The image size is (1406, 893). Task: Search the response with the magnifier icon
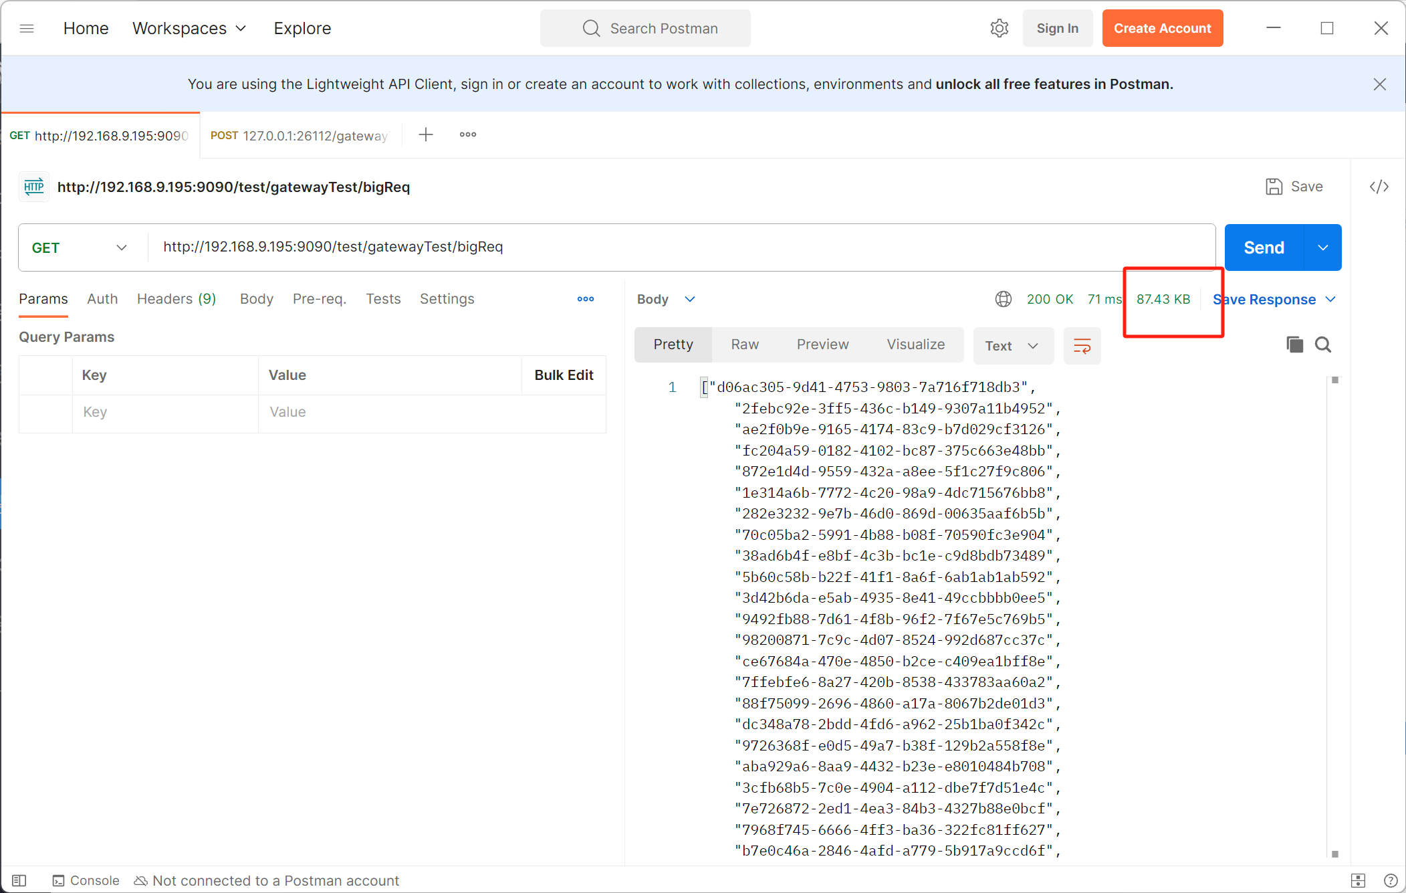pos(1322,344)
